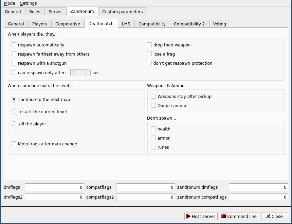
Task: Click the Host server button
Action: click(x=201, y=216)
